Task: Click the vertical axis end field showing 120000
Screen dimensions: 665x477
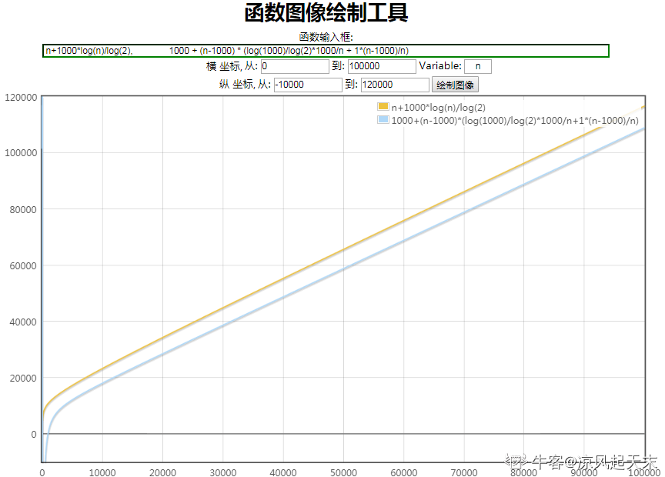Action: [394, 85]
